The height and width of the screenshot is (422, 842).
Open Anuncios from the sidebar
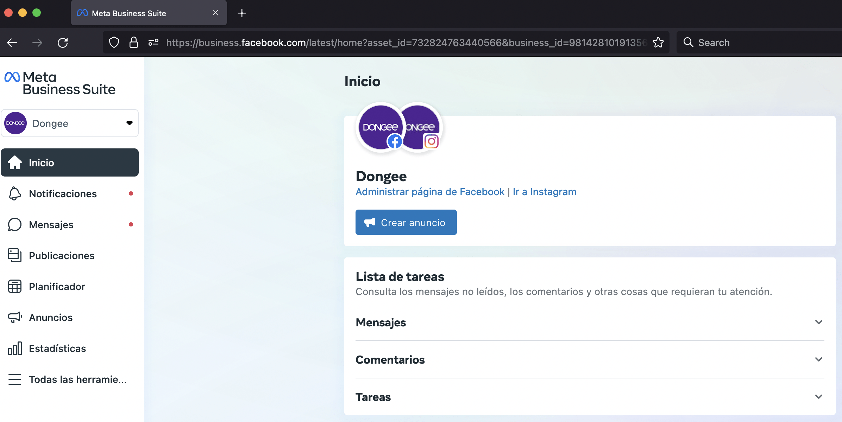[70, 317]
